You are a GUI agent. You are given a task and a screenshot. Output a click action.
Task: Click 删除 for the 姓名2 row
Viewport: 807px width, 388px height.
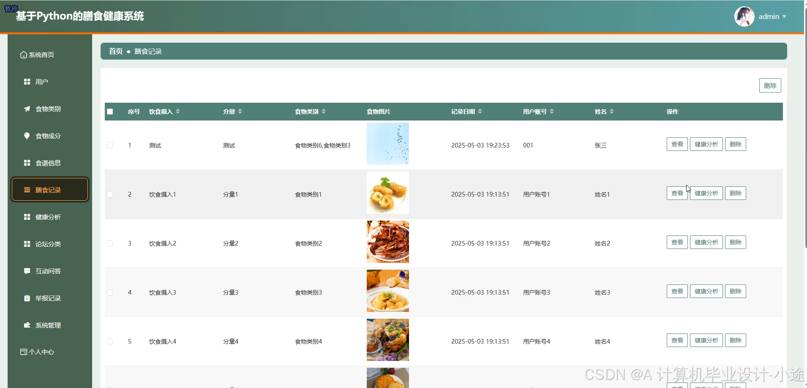(735, 242)
